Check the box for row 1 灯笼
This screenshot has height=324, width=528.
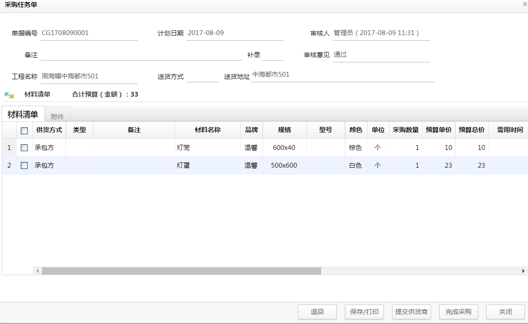pyautogui.click(x=24, y=148)
